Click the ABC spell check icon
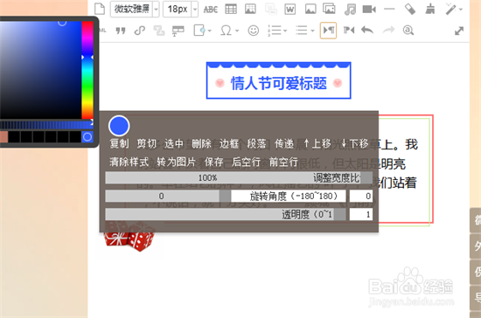481x318 pixels. (x=211, y=10)
